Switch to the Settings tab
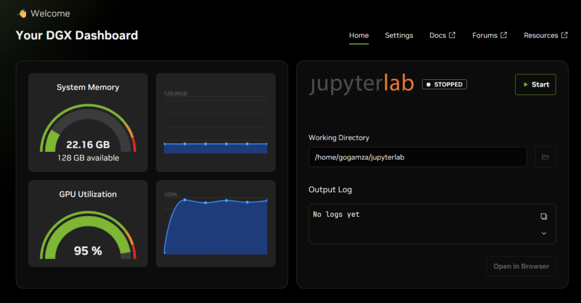Viewport: 581px width, 303px height. pyautogui.click(x=399, y=35)
